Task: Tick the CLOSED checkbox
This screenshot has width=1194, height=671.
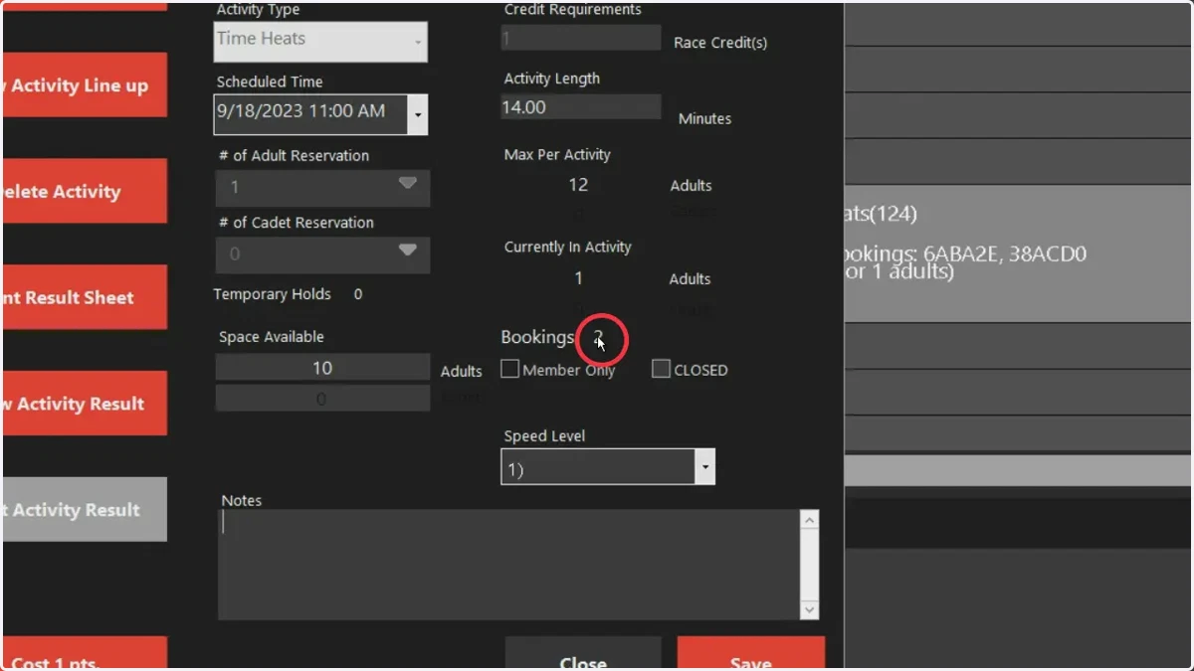Action: pos(661,370)
